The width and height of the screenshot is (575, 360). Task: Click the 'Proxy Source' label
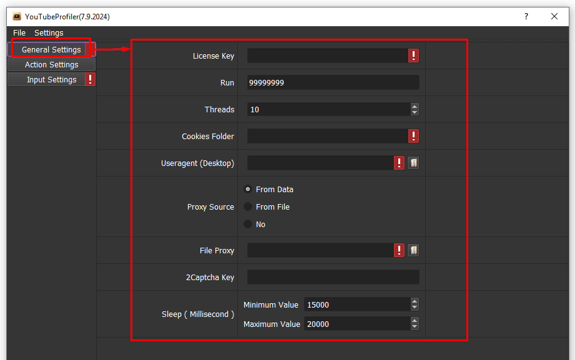tap(210, 207)
